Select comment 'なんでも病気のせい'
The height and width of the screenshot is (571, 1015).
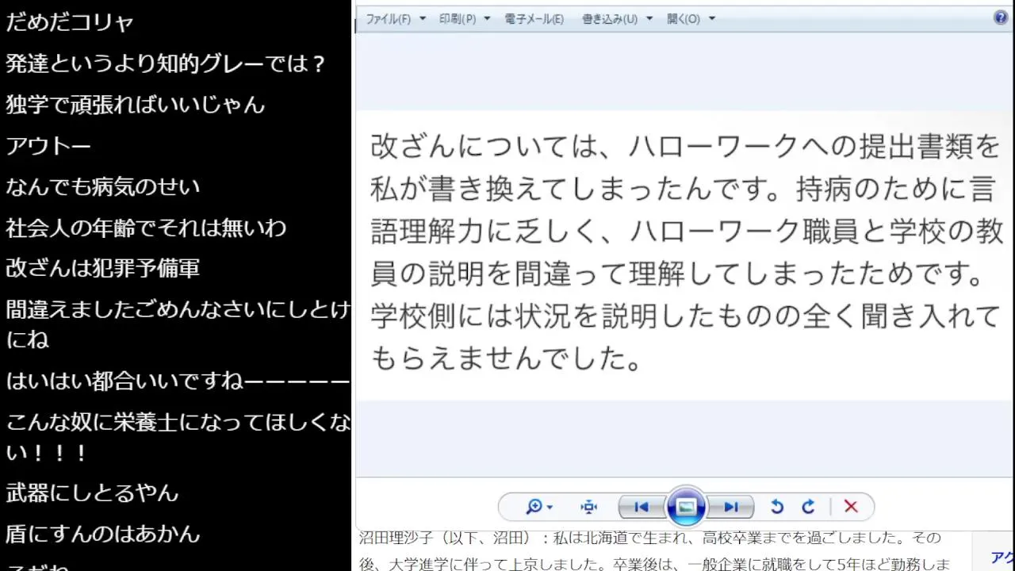pyautogui.click(x=103, y=187)
